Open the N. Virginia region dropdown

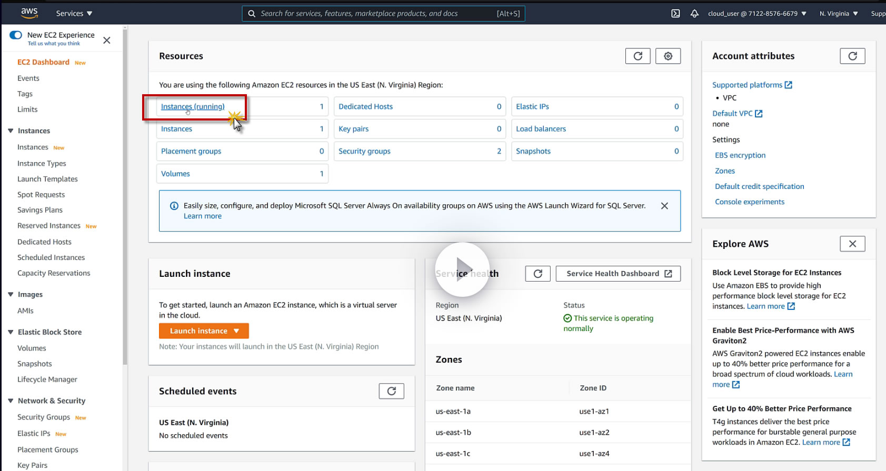coord(839,14)
